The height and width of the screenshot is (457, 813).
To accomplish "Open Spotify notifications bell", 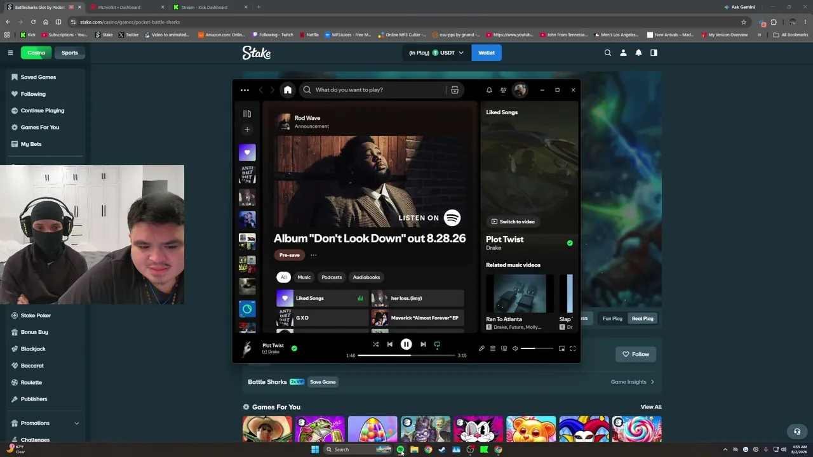I will click(x=489, y=90).
